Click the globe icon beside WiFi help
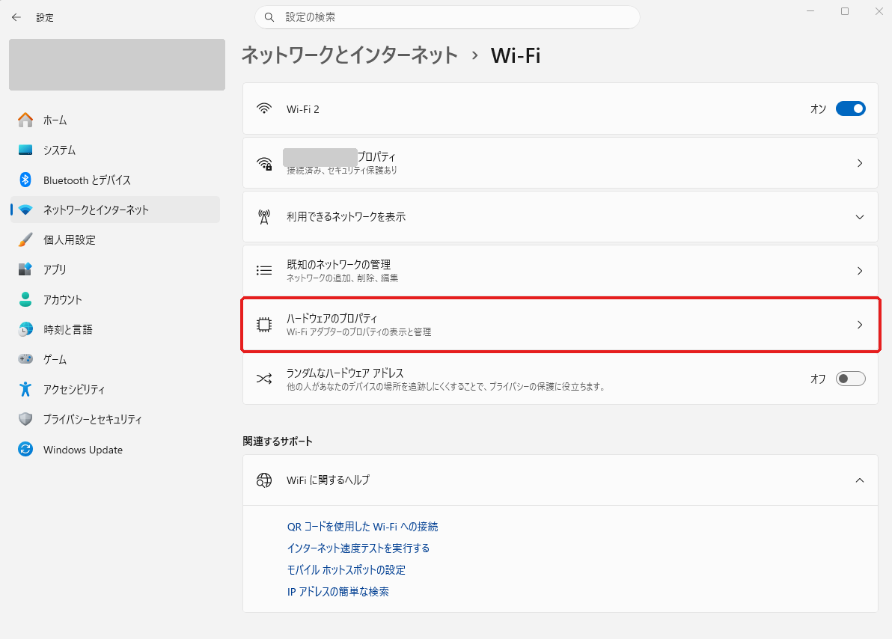 [x=264, y=480]
